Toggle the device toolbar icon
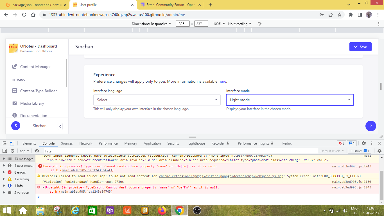Image resolution: width=384 pixels, height=216 pixels. pyautogui.click(x=12, y=143)
